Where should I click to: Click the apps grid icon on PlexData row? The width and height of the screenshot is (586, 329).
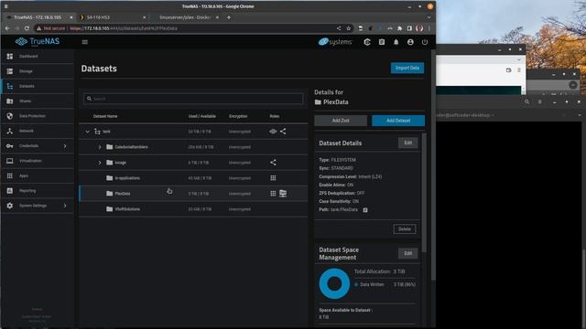(x=273, y=193)
